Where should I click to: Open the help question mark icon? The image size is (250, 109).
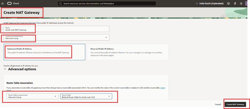[241, 3]
